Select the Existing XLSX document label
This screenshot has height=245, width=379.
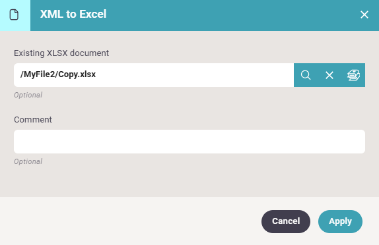tap(61, 53)
